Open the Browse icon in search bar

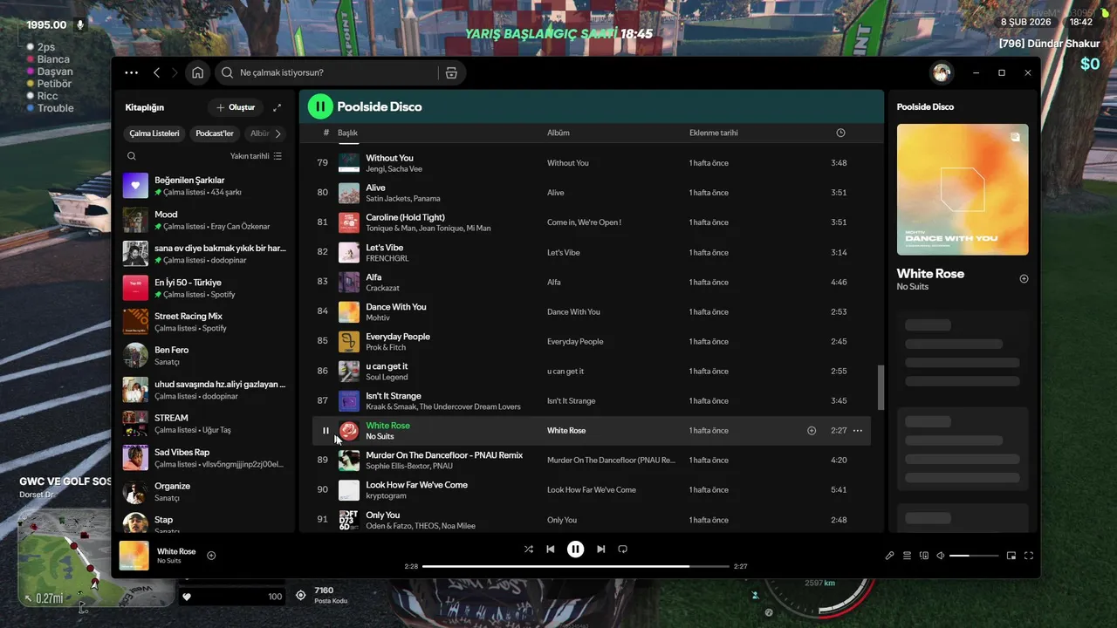pyautogui.click(x=451, y=73)
